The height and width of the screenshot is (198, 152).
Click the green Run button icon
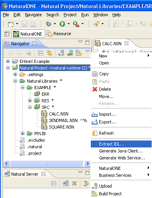(x=62, y=24)
